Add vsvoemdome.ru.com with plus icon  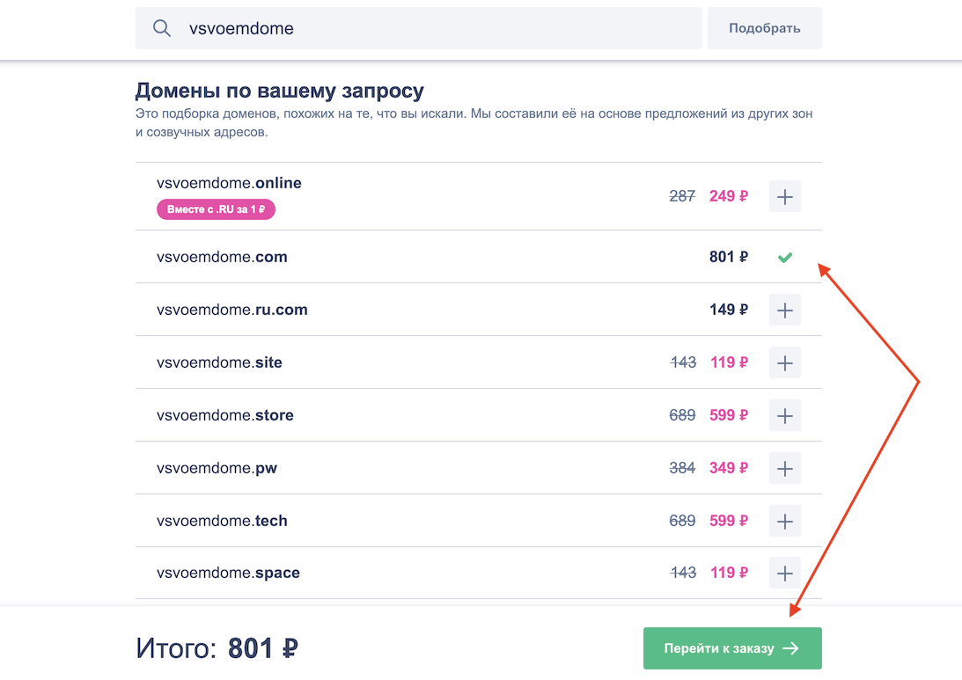click(x=785, y=310)
